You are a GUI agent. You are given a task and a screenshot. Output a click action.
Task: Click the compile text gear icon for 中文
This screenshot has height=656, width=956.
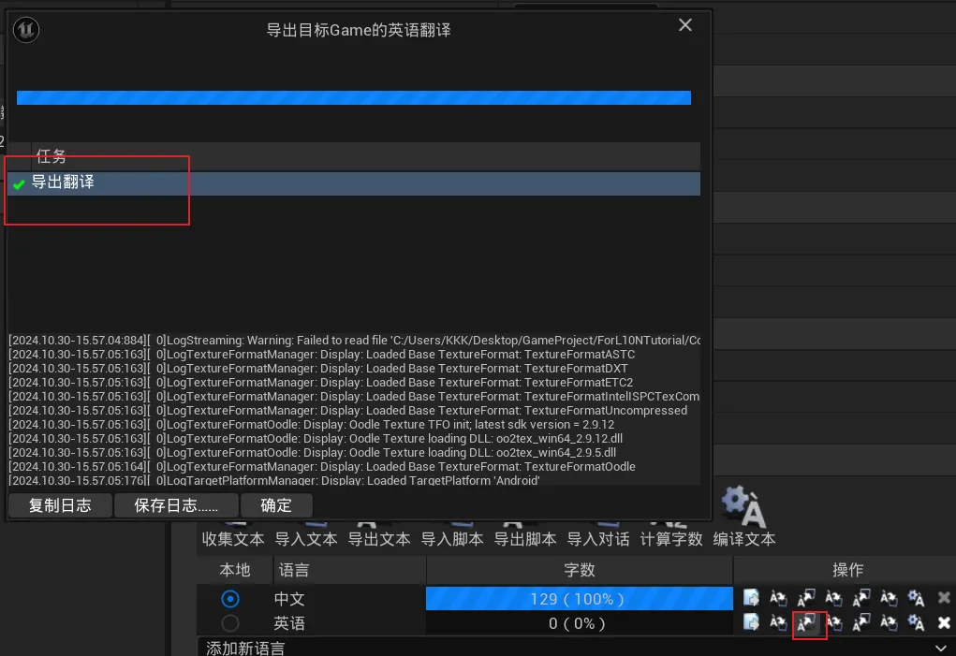916,598
